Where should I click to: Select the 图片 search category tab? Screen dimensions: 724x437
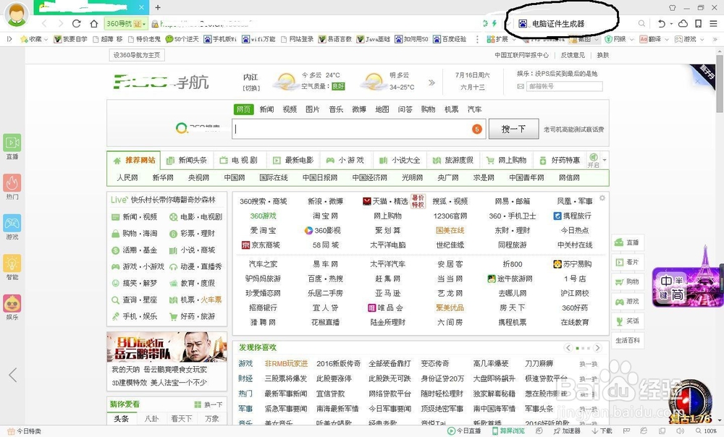click(313, 109)
